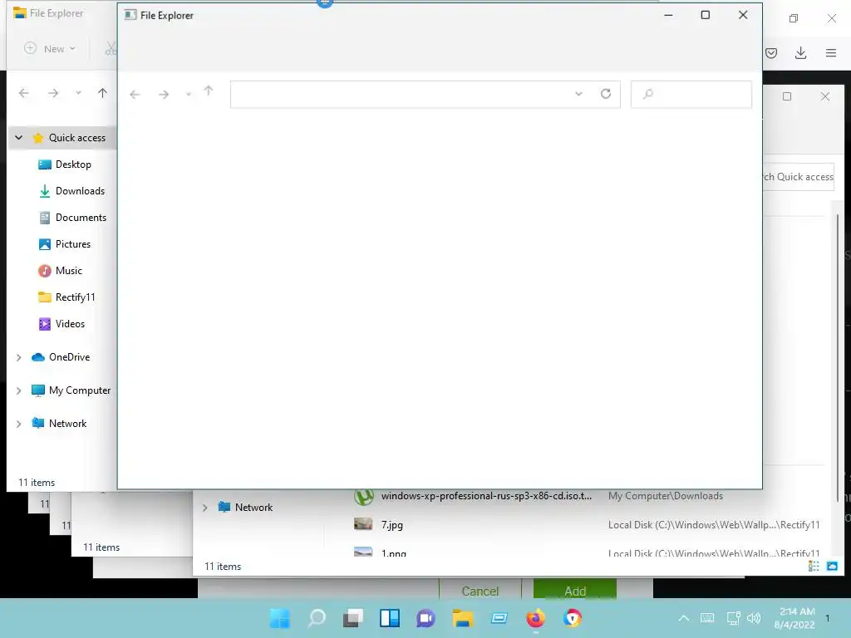This screenshot has height=638, width=851.
Task: Open Brave browser from taskbar
Action: [x=572, y=618]
